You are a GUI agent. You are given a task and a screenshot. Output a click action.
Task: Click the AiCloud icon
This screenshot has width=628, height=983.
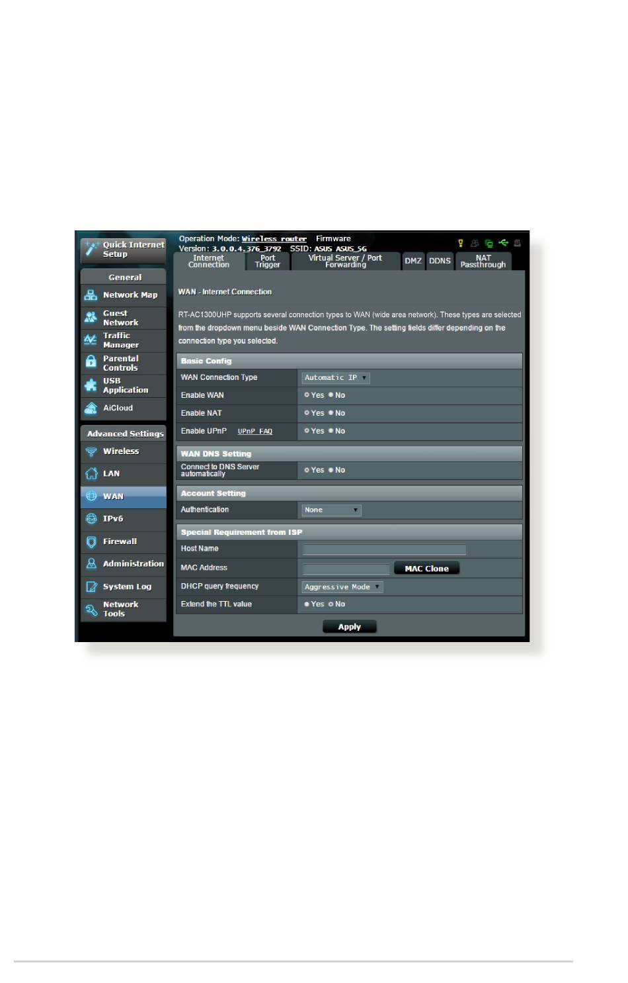coord(91,408)
